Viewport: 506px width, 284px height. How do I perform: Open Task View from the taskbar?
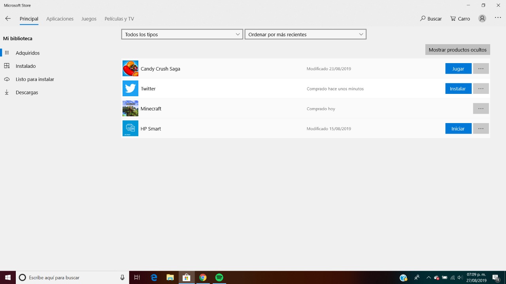coord(137,278)
